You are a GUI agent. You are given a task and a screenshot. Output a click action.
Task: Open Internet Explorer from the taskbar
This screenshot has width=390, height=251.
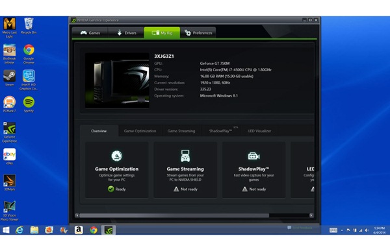[19, 230]
